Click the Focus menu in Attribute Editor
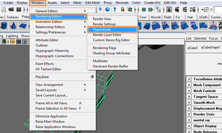The image size is (222, 133). (213, 38)
